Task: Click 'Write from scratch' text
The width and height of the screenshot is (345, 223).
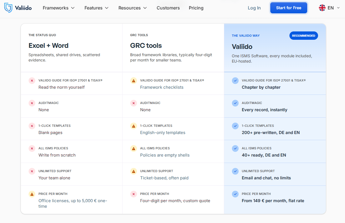Action: [x=57, y=155]
